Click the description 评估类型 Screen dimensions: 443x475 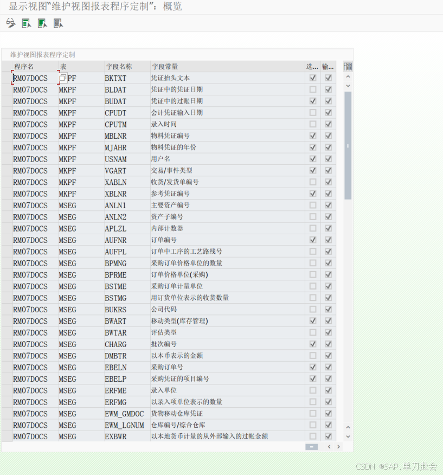(164, 332)
